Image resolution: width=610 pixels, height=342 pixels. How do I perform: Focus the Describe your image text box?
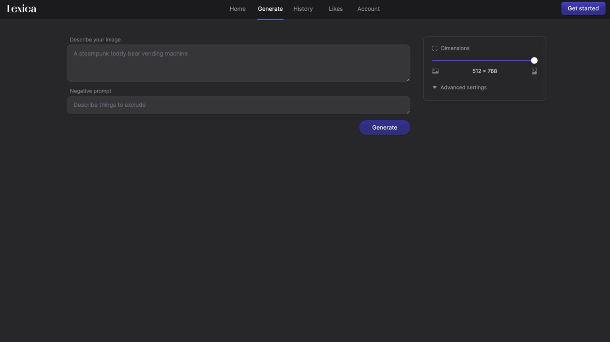point(238,63)
